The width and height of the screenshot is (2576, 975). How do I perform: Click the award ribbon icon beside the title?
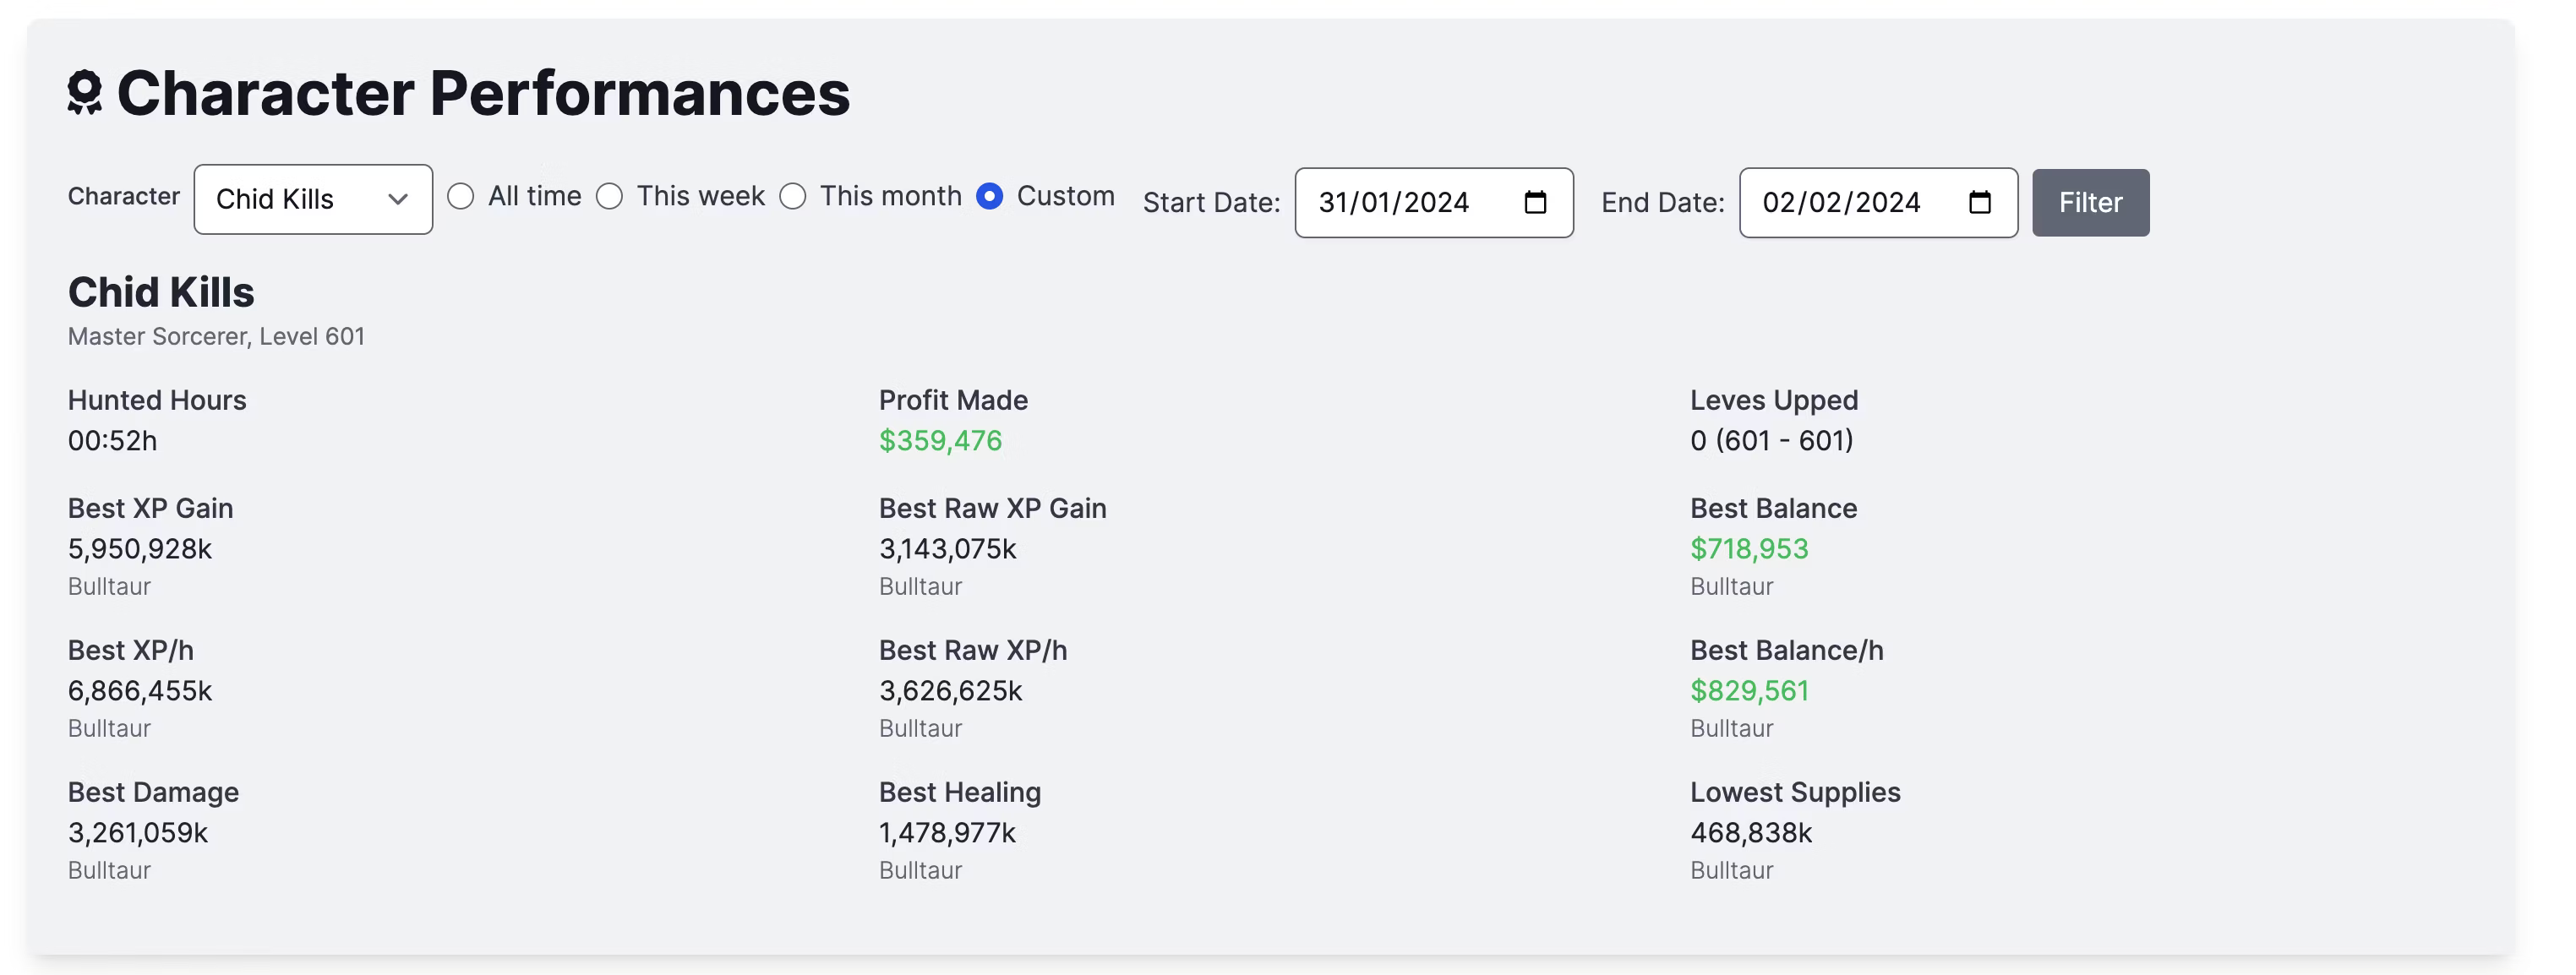tap(85, 93)
